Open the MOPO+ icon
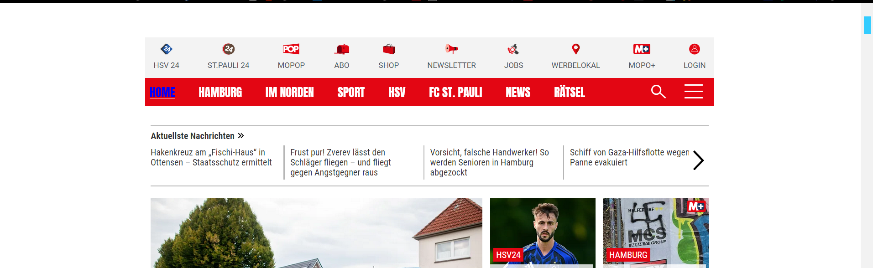 [642, 49]
